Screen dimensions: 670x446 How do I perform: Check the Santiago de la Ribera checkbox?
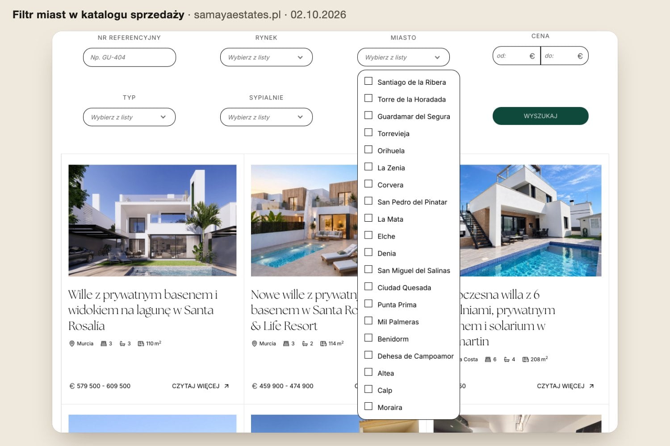click(x=368, y=81)
